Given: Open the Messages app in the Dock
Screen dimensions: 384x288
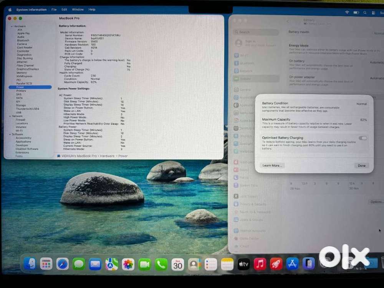Looking at the screenshot, I should pos(79,264).
